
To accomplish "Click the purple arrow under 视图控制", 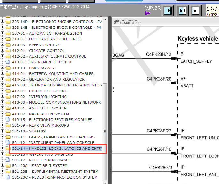I will [148, 13].
